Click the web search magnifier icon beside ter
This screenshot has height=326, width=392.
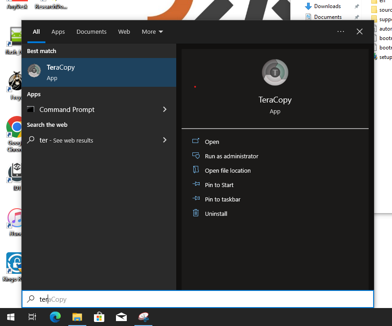click(31, 140)
